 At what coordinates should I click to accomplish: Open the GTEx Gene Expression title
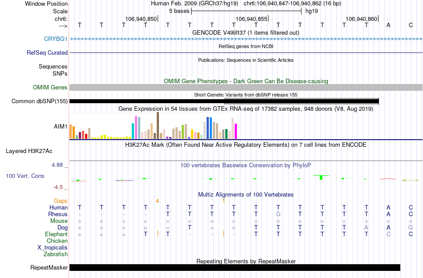(x=246, y=109)
